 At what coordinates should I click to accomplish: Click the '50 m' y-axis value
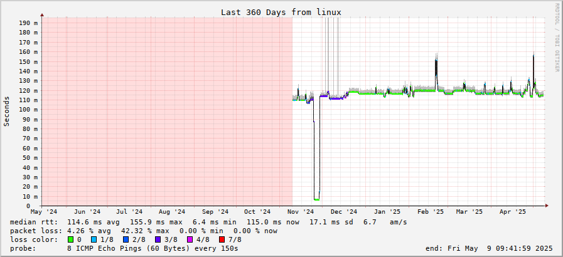coord(29,158)
